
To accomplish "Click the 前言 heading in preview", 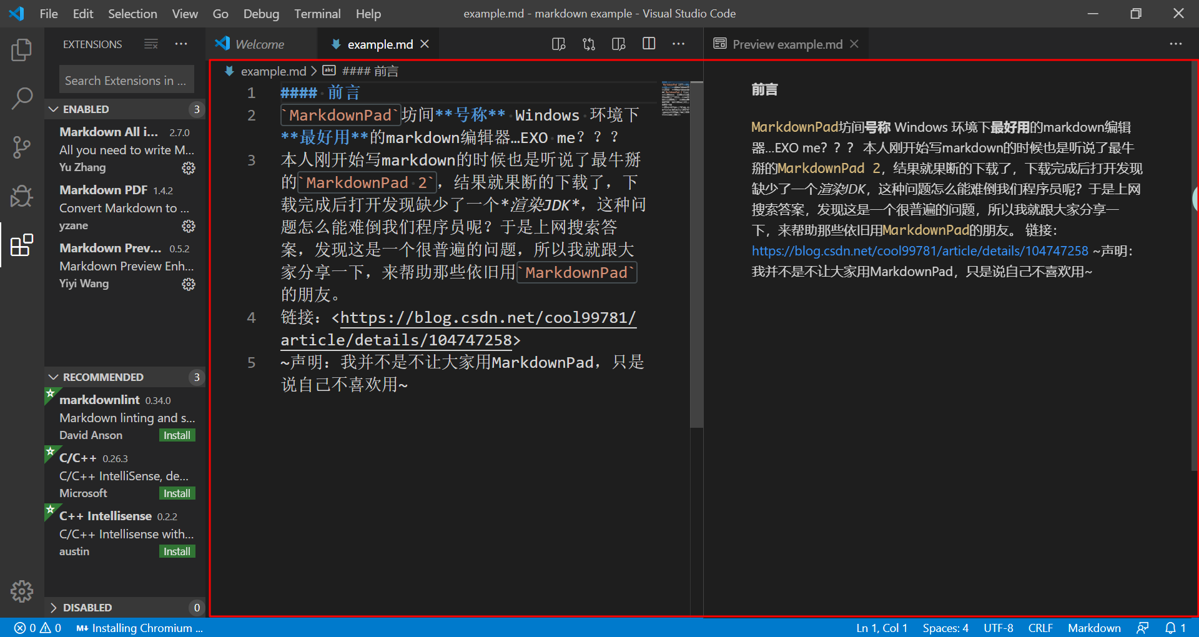I will click(x=764, y=90).
